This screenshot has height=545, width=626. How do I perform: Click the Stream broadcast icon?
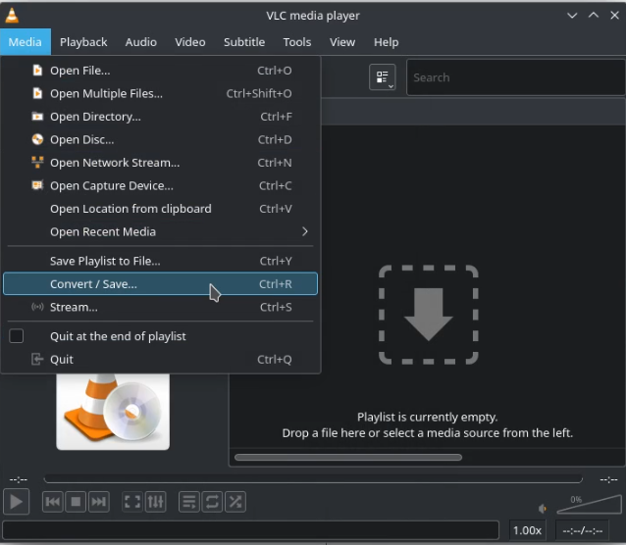click(37, 307)
